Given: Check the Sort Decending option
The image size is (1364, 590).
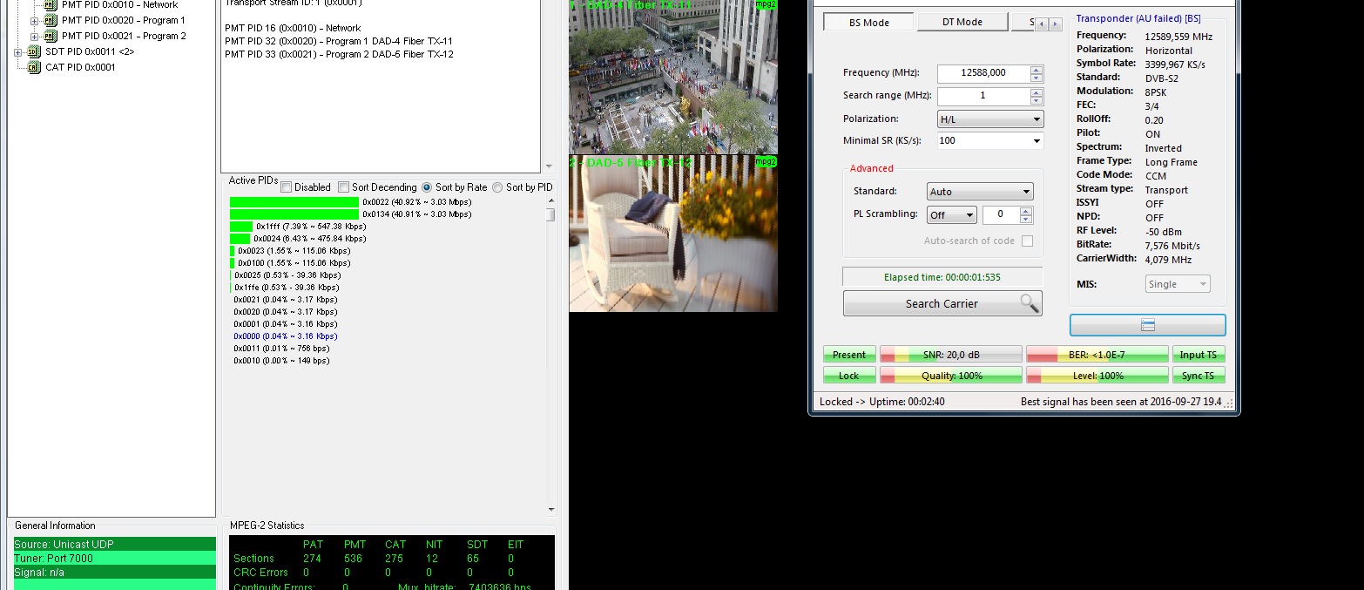Looking at the screenshot, I should tap(344, 187).
